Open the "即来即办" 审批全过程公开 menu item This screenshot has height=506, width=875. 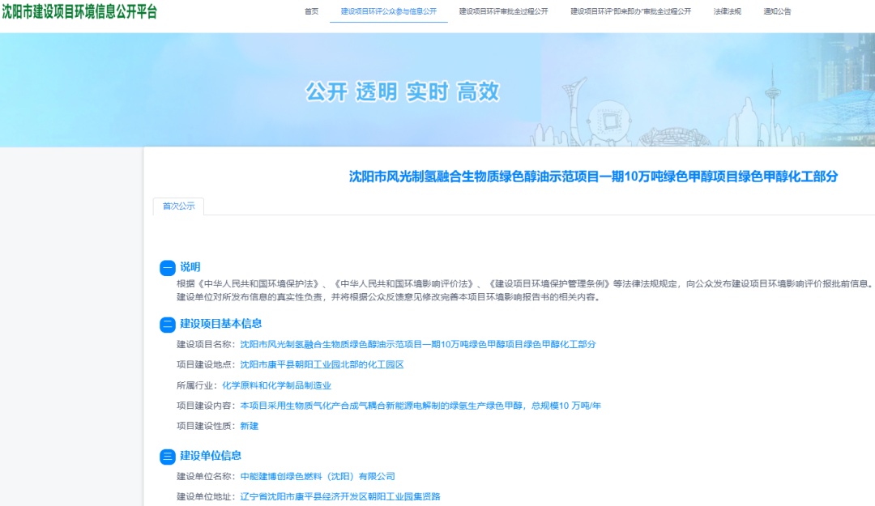click(630, 11)
